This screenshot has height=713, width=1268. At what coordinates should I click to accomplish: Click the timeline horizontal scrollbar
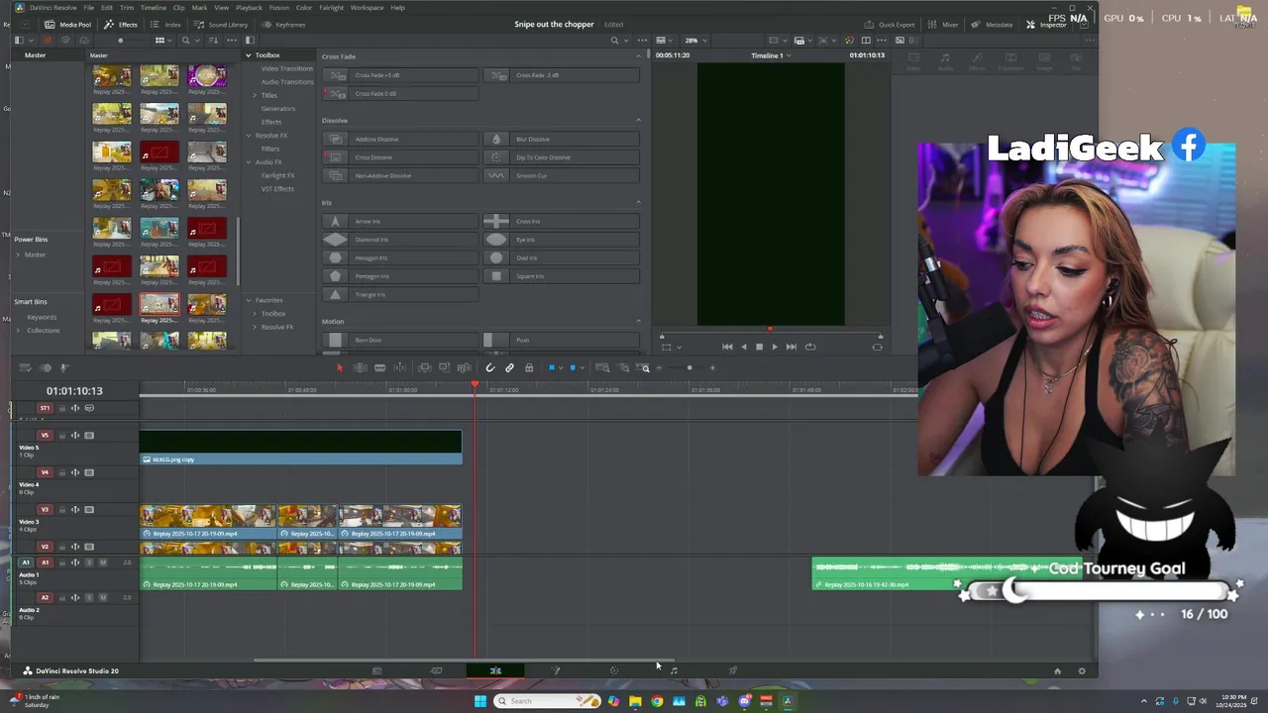[x=465, y=661]
